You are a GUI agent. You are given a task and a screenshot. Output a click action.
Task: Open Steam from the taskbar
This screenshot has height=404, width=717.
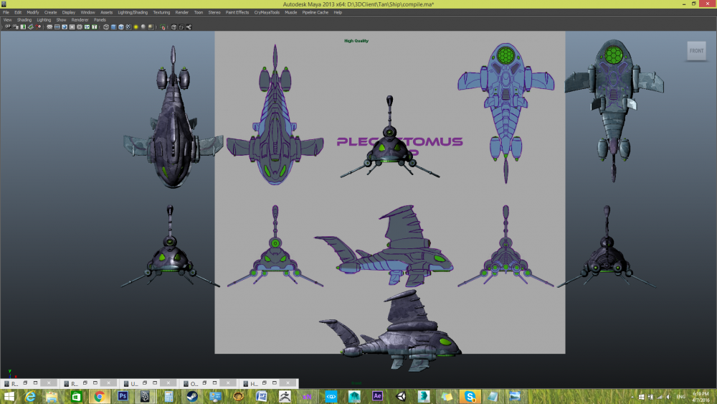[191, 396]
